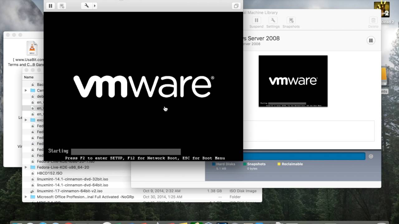
Task: Expand the arrow next to the wrench icon
Action: (x=95, y=6)
